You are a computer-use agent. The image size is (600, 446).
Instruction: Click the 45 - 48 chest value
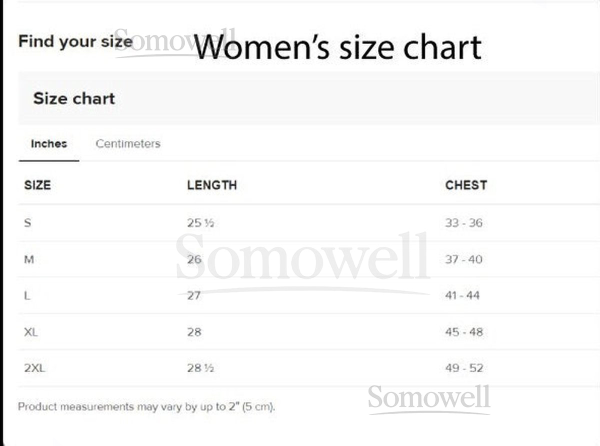click(x=464, y=332)
